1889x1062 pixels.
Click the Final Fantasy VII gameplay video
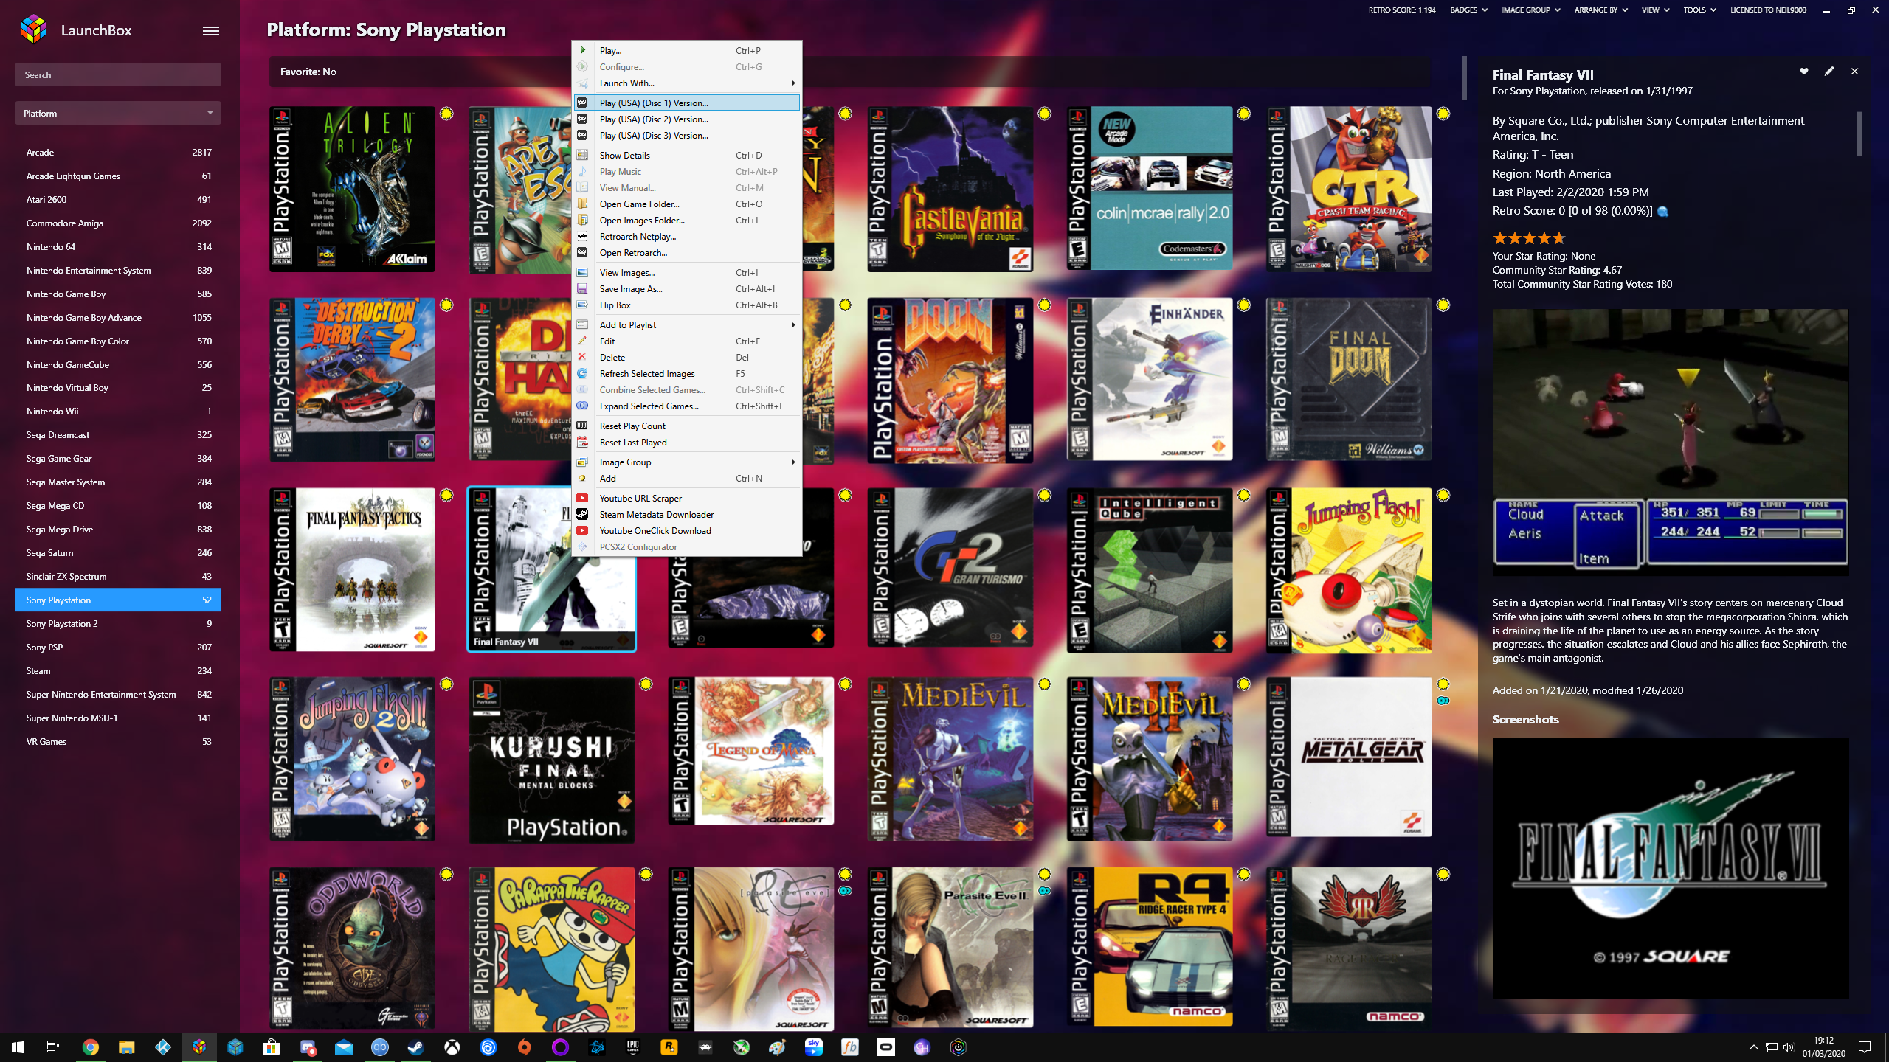(x=1671, y=442)
